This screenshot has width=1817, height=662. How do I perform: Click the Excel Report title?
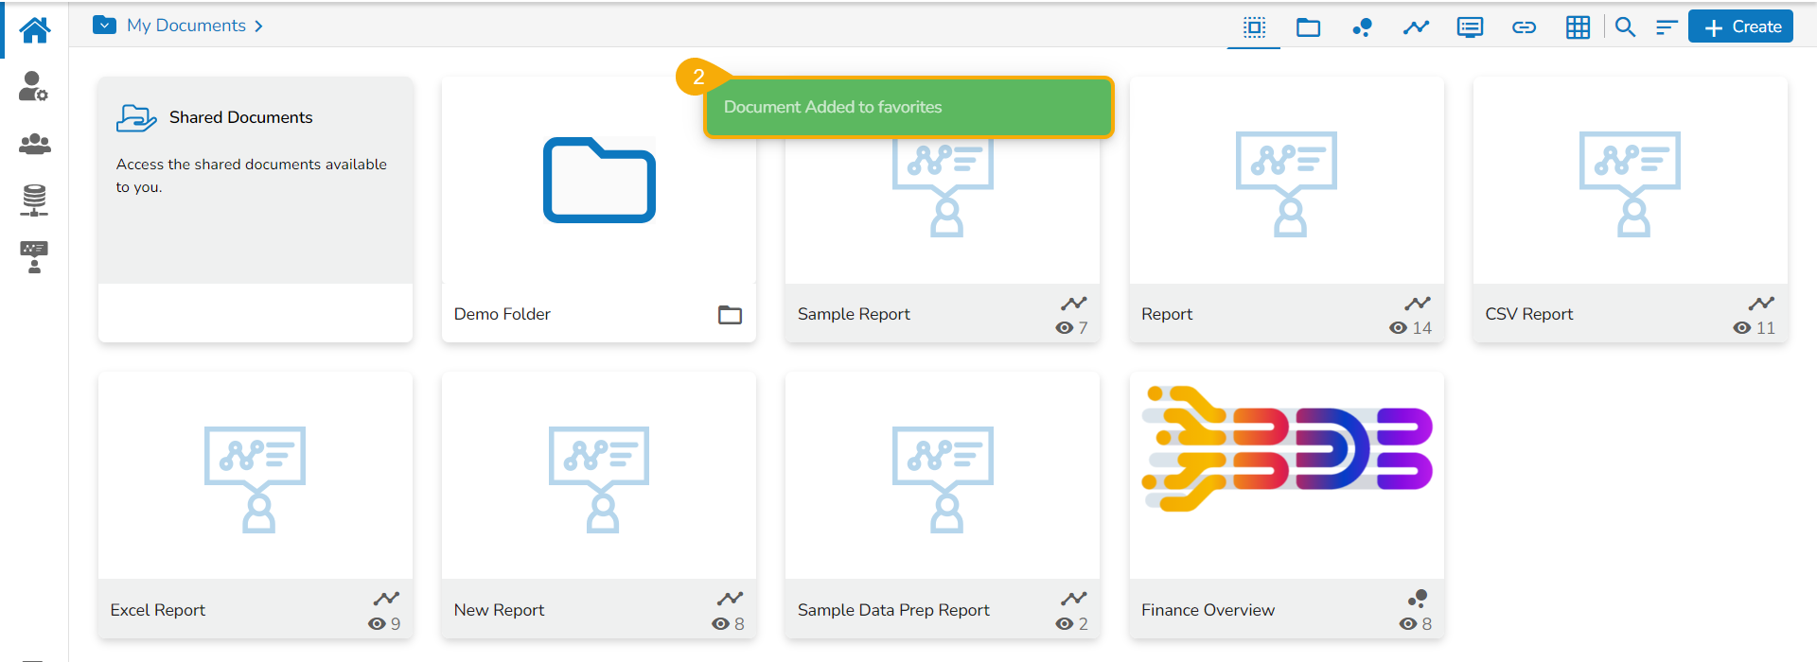tap(157, 610)
